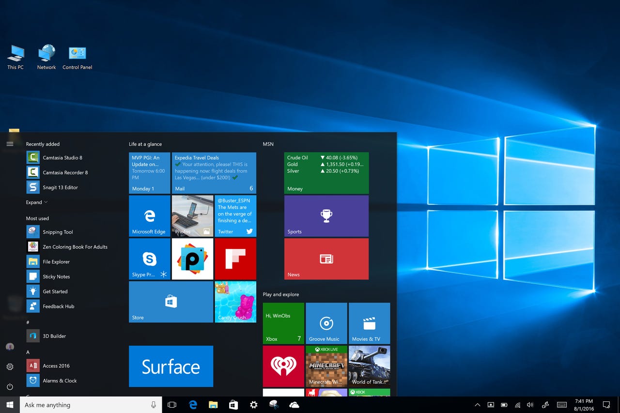Click the Surface promotional tile
The width and height of the screenshot is (620, 413).
click(x=171, y=367)
